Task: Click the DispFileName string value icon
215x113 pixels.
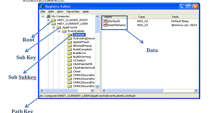Action: (x=105, y=25)
